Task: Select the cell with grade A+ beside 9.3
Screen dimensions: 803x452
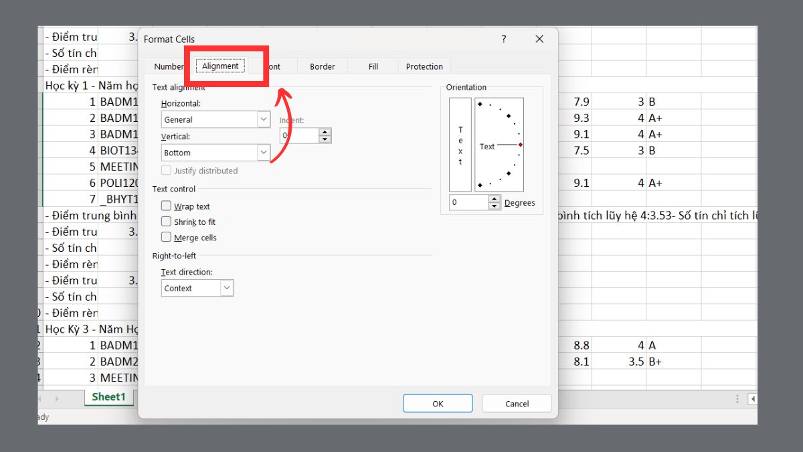Action: click(674, 118)
